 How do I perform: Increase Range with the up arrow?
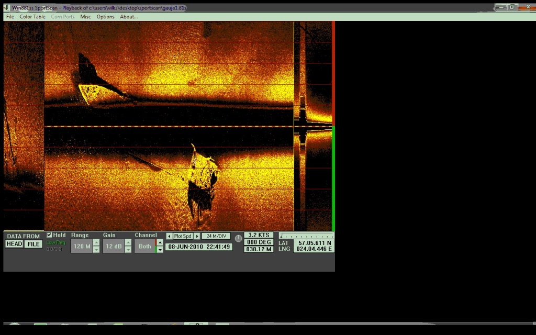click(96, 243)
